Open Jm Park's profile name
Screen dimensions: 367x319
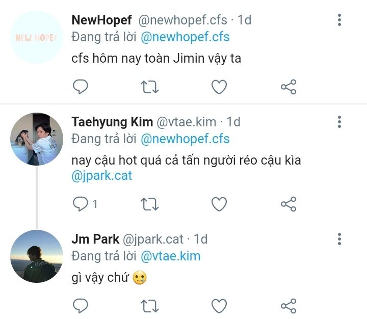[x=95, y=238]
